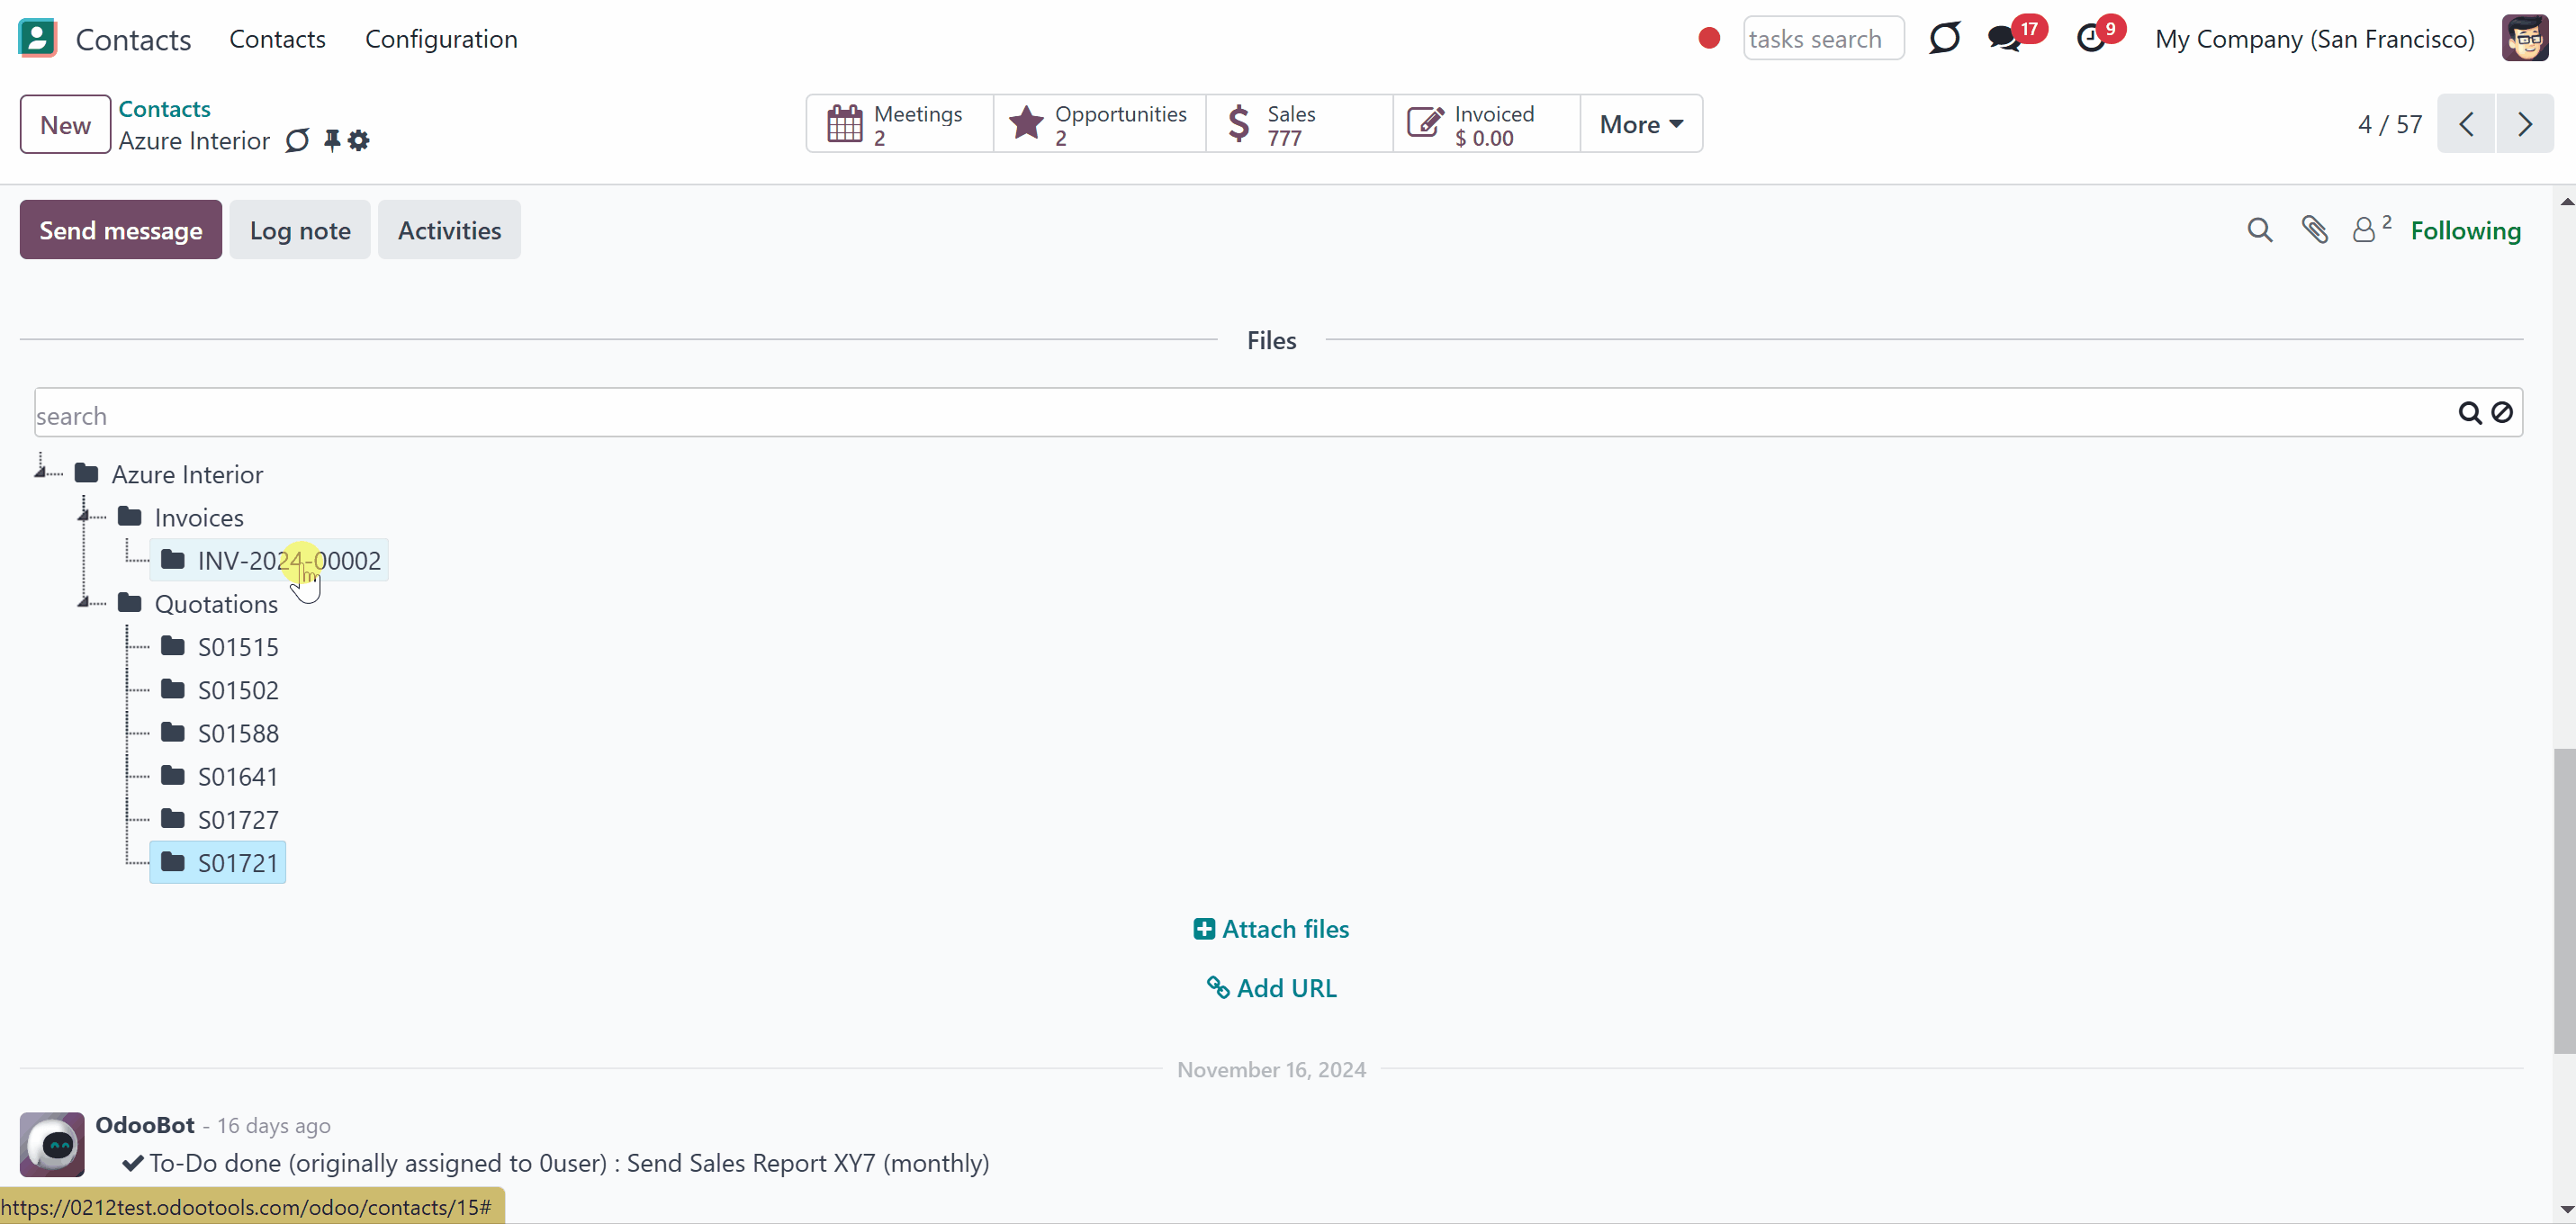Open the Meetings stat tab
Image resolution: width=2576 pixels, height=1224 pixels.
900,124
